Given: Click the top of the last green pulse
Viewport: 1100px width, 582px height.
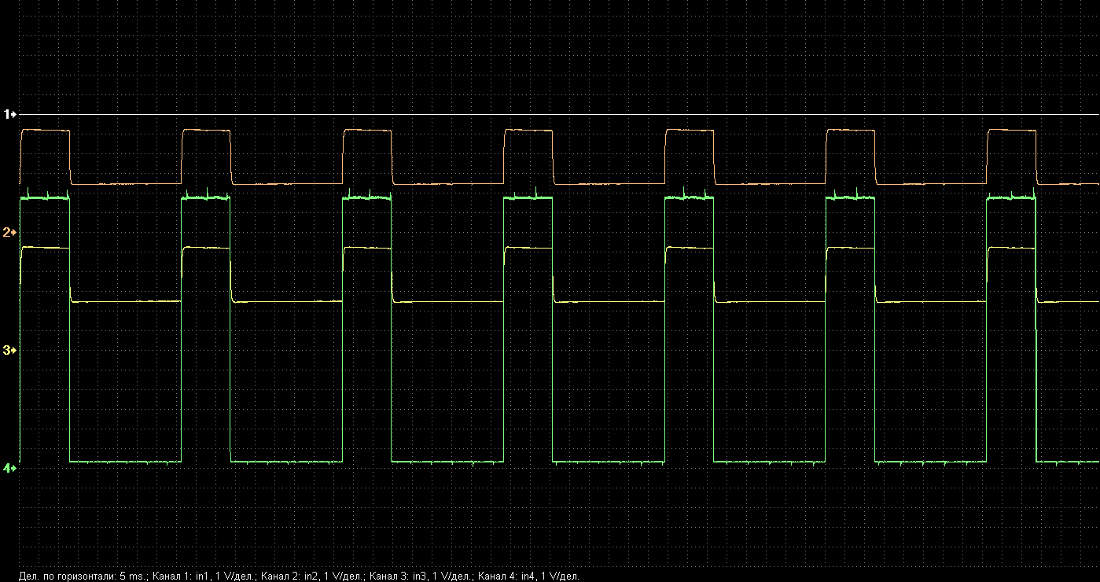Looking at the screenshot, I should (1012, 199).
